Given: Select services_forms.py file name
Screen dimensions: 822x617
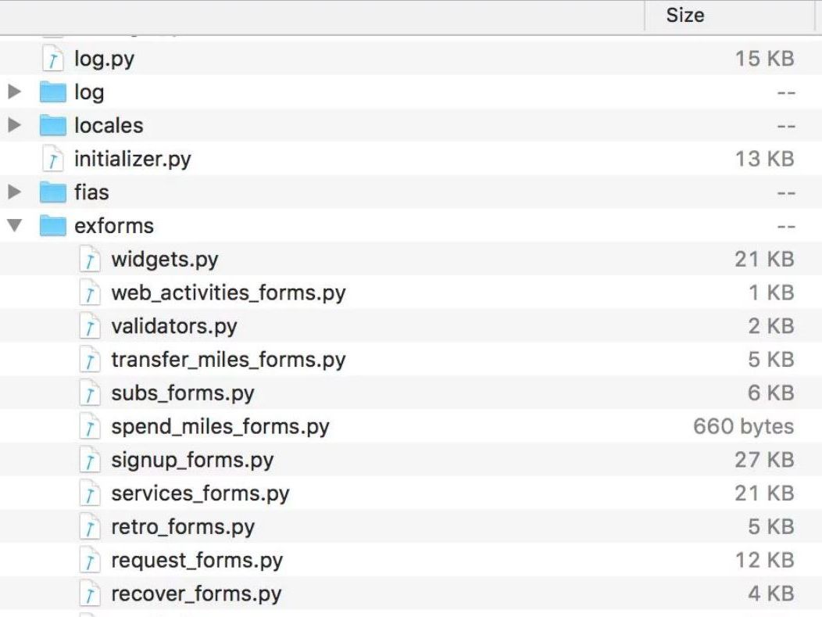Looking at the screenshot, I should pos(200,494).
